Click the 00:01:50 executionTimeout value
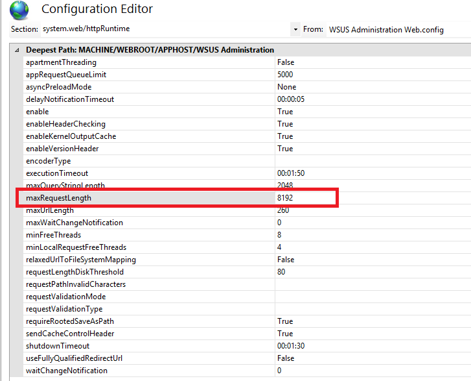 [290, 173]
